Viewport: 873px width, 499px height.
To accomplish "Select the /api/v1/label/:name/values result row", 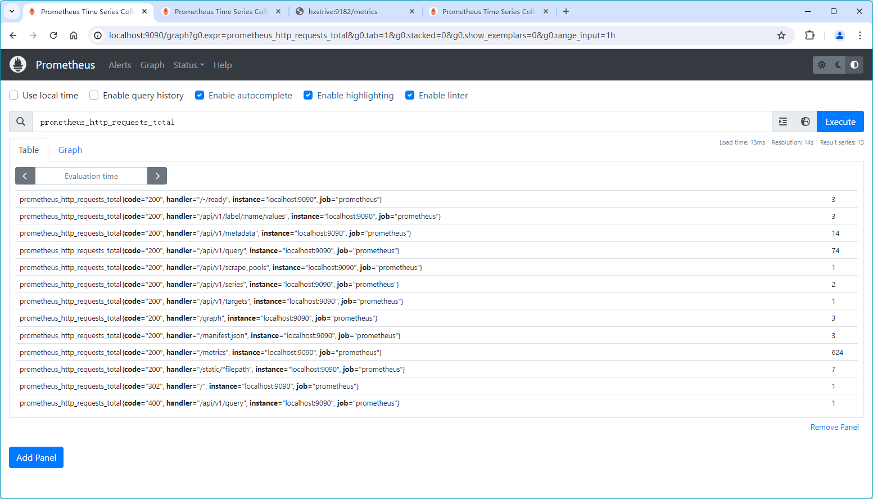I will tap(436, 216).
